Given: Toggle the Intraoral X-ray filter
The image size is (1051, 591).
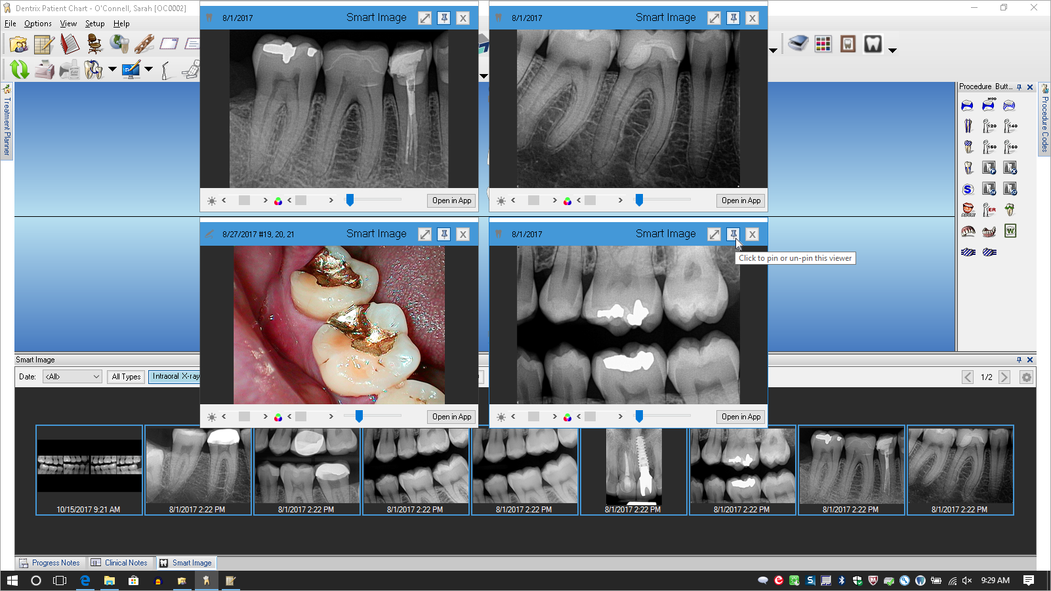Looking at the screenshot, I should 175,376.
